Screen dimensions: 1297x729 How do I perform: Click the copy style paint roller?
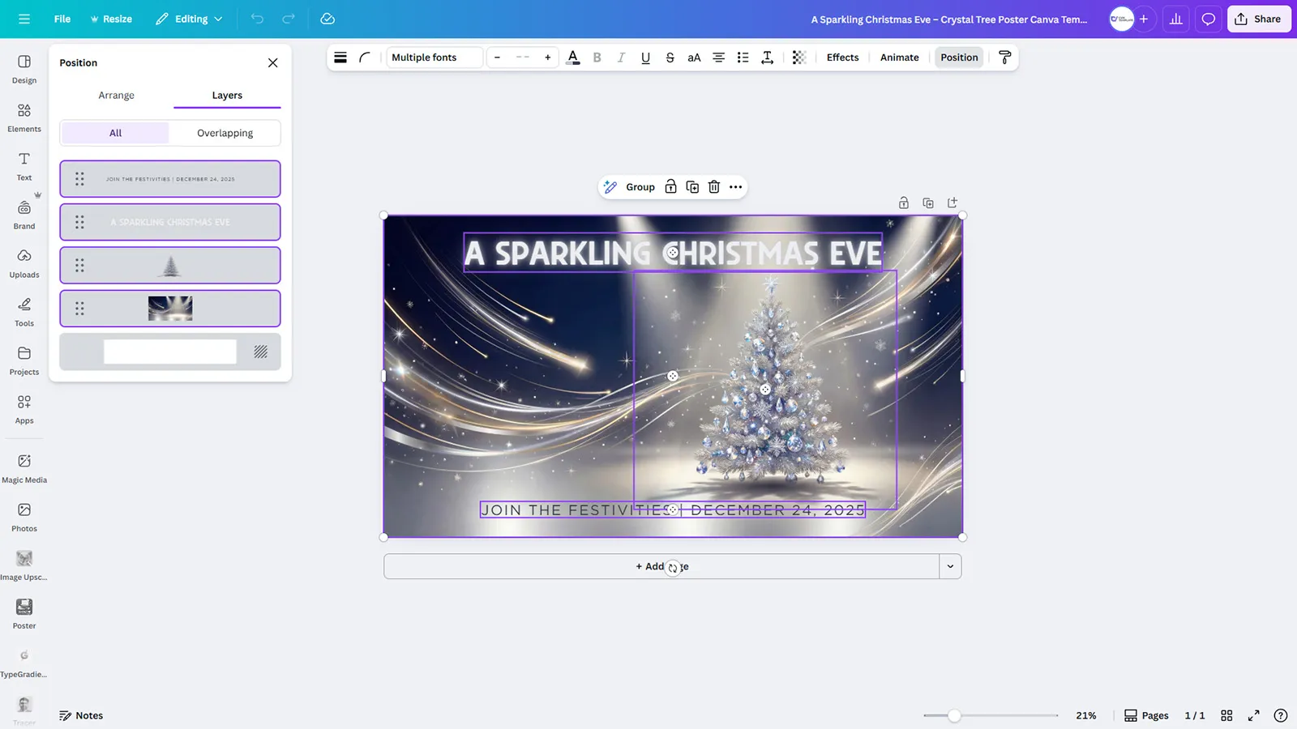(x=1004, y=58)
